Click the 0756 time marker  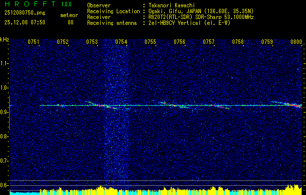(x=180, y=41)
